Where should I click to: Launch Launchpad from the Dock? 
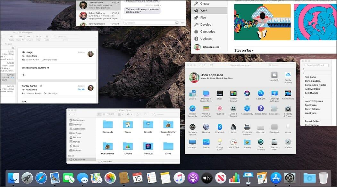point(27,178)
